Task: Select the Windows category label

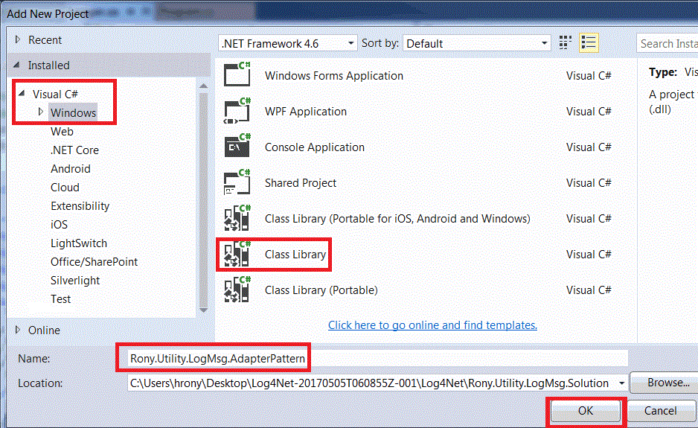Action: click(73, 112)
